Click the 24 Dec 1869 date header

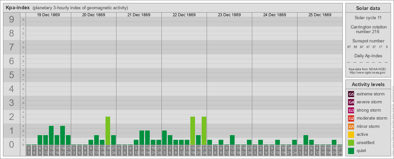(x=275, y=15)
